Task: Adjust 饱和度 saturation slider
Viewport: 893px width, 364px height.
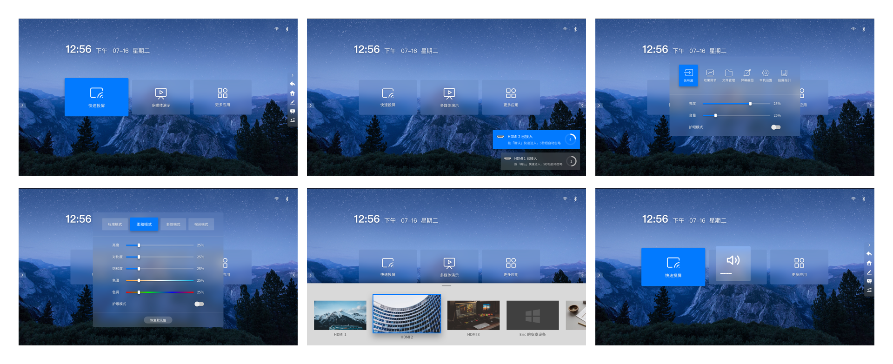Action: click(160, 269)
